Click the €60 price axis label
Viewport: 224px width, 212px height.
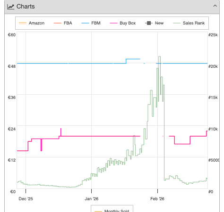[12, 35]
